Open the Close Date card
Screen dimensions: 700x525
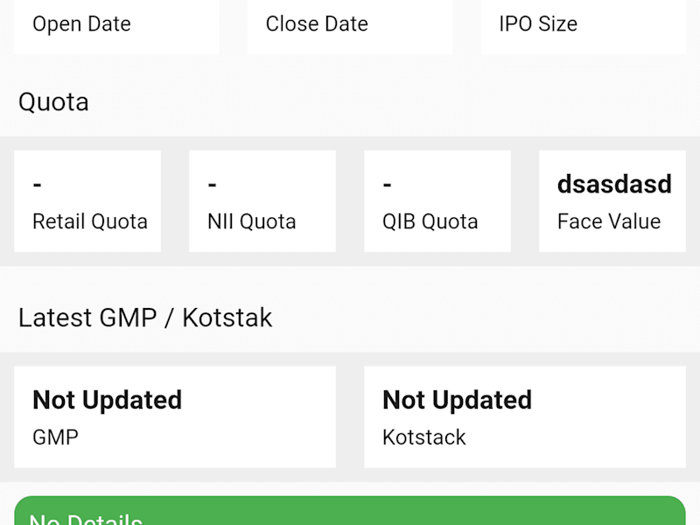coord(349,27)
